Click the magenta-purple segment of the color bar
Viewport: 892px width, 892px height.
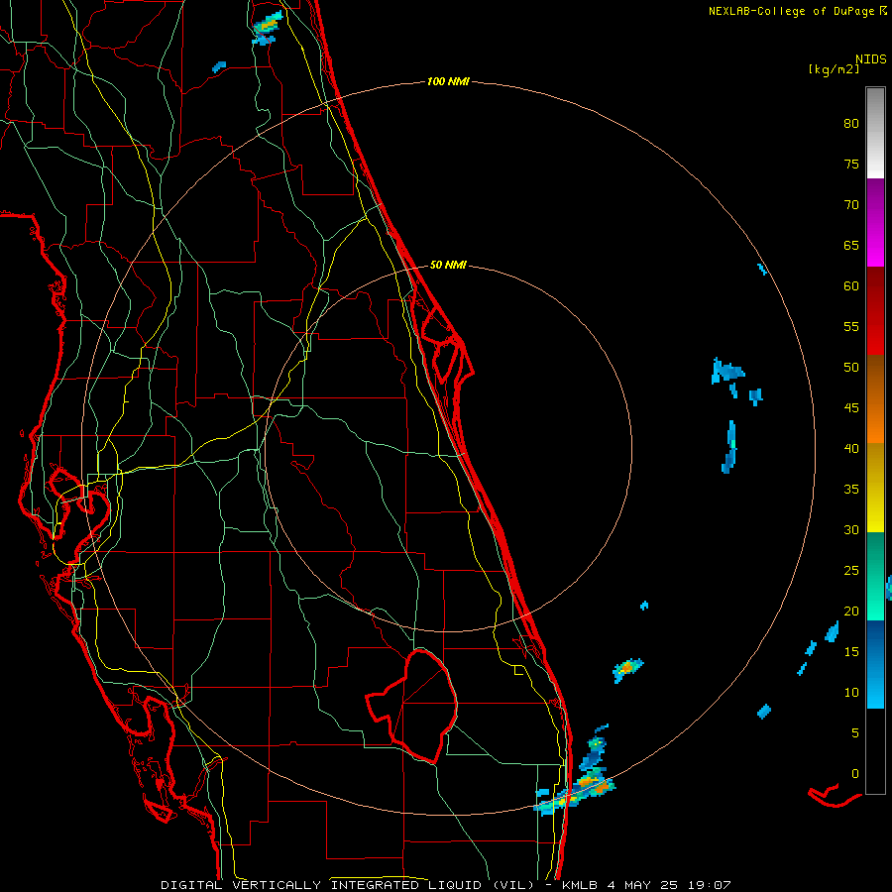coord(875,222)
